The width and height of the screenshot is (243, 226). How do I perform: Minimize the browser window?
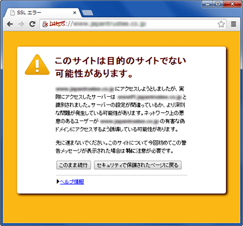(208, 4)
